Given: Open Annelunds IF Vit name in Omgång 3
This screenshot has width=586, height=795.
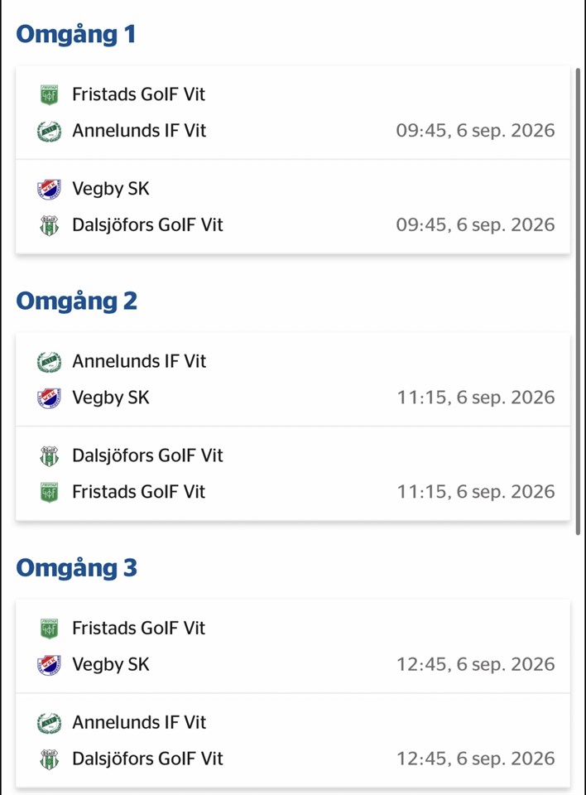Looking at the screenshot, I should point(139,722).
